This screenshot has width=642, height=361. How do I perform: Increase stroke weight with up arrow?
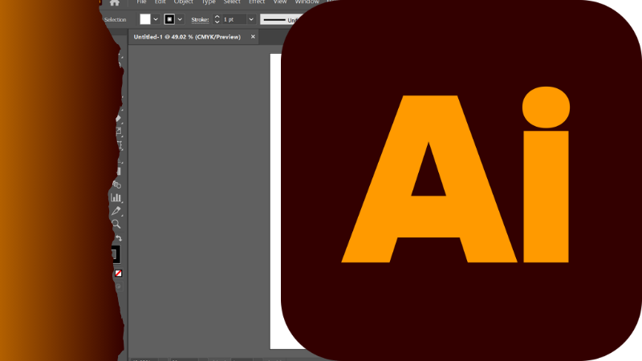217,17
